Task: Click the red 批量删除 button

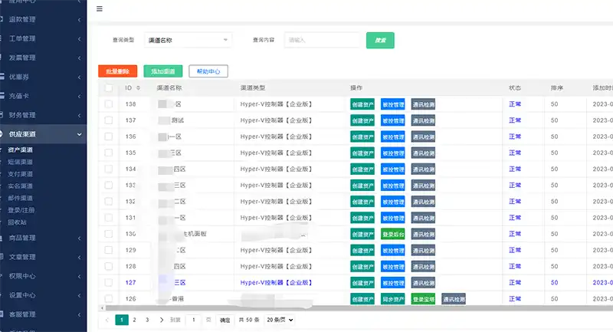Action: pos(118,71)
